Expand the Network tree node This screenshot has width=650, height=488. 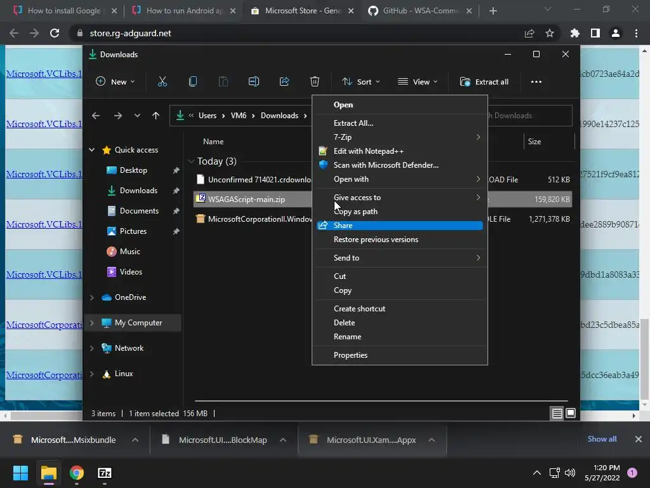pyautogui.click(x=91, y=349)
